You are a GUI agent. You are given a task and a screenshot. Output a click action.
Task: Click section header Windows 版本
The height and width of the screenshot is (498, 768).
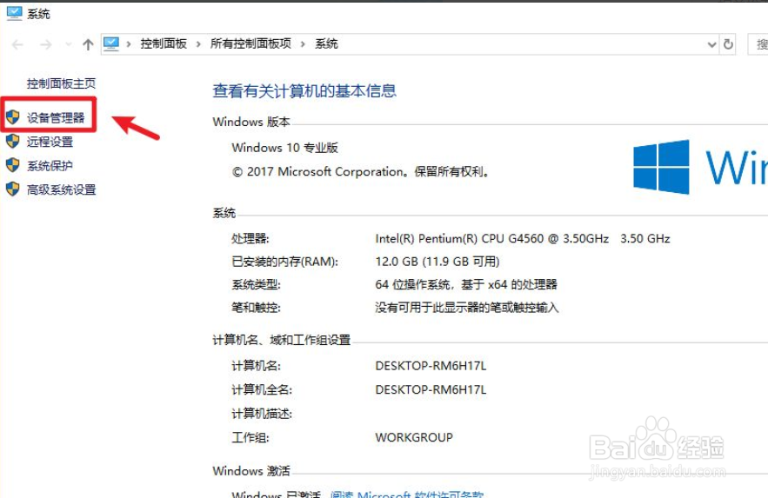[x=251, y=122]
